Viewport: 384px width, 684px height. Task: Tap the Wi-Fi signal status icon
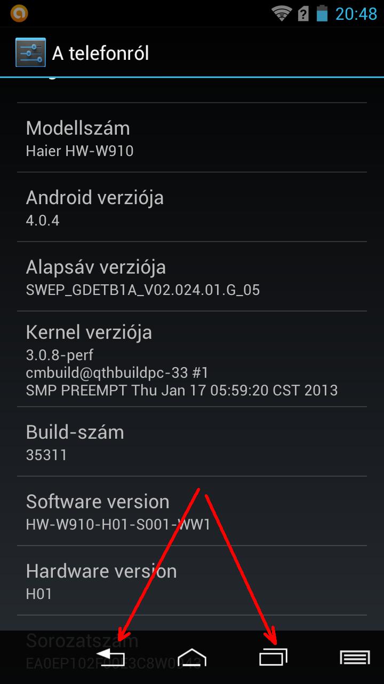[x=282, y=13]
